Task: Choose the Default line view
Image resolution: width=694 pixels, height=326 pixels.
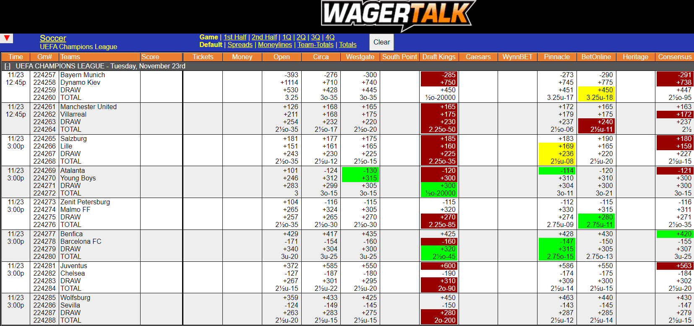Action: click(211, 45)
